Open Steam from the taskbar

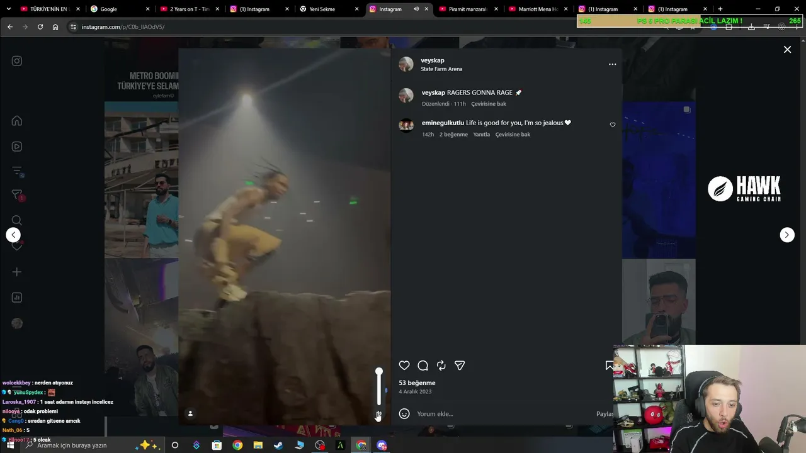(x=278, y=445)
